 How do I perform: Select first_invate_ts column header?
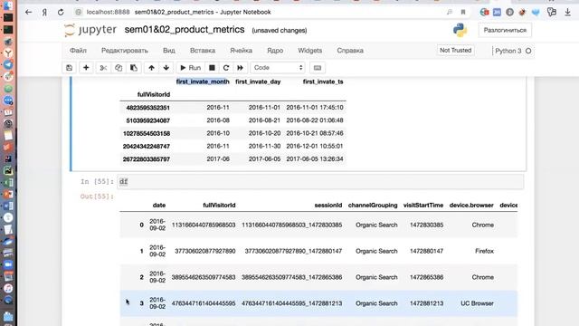click(323, 81)
